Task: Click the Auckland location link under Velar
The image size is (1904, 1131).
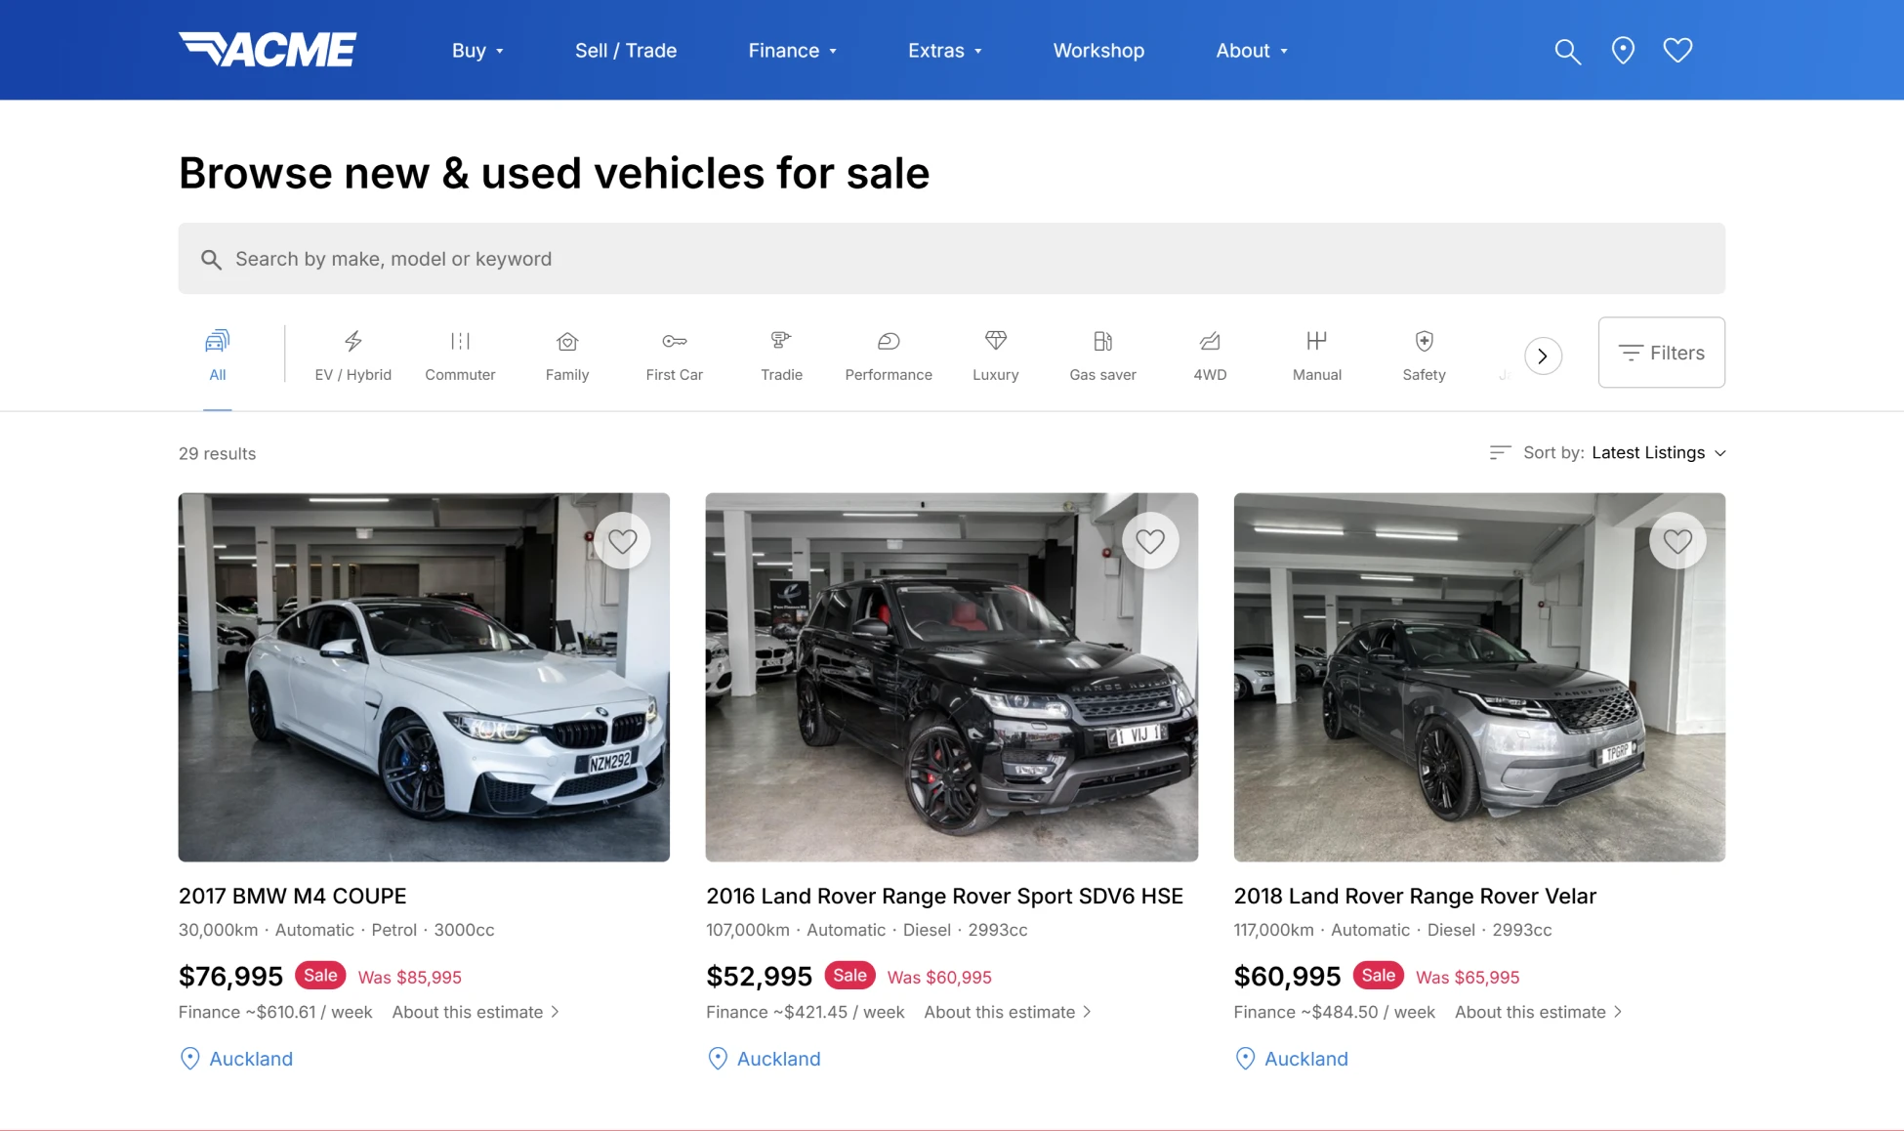Action: pos(1304,1059)
